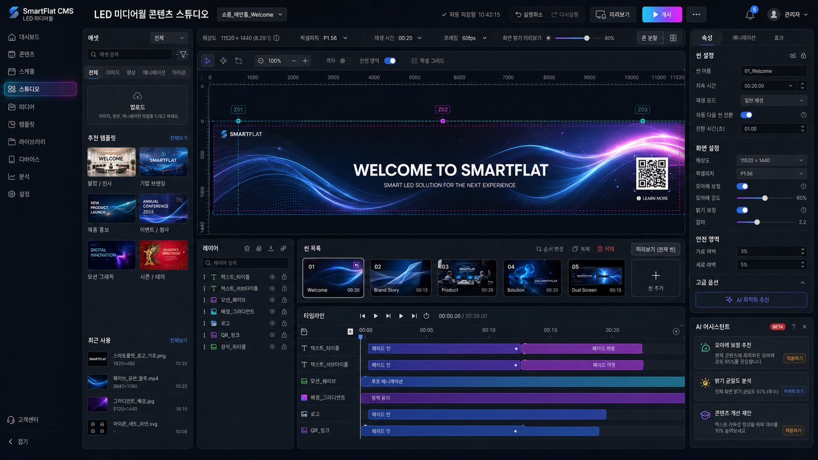818x460 pixels.
Task: Click the 게시 publish button
Action: [x=662, y=15]
